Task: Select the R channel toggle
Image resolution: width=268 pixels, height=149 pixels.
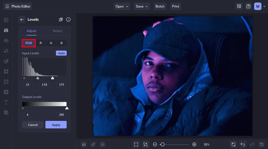Action: pos(41,43)
